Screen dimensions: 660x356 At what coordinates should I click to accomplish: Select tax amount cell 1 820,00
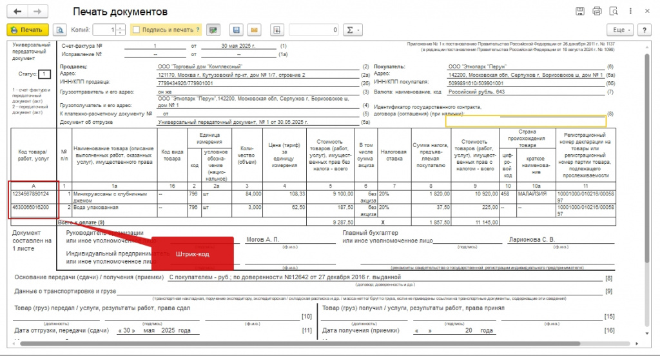(431, 197)
